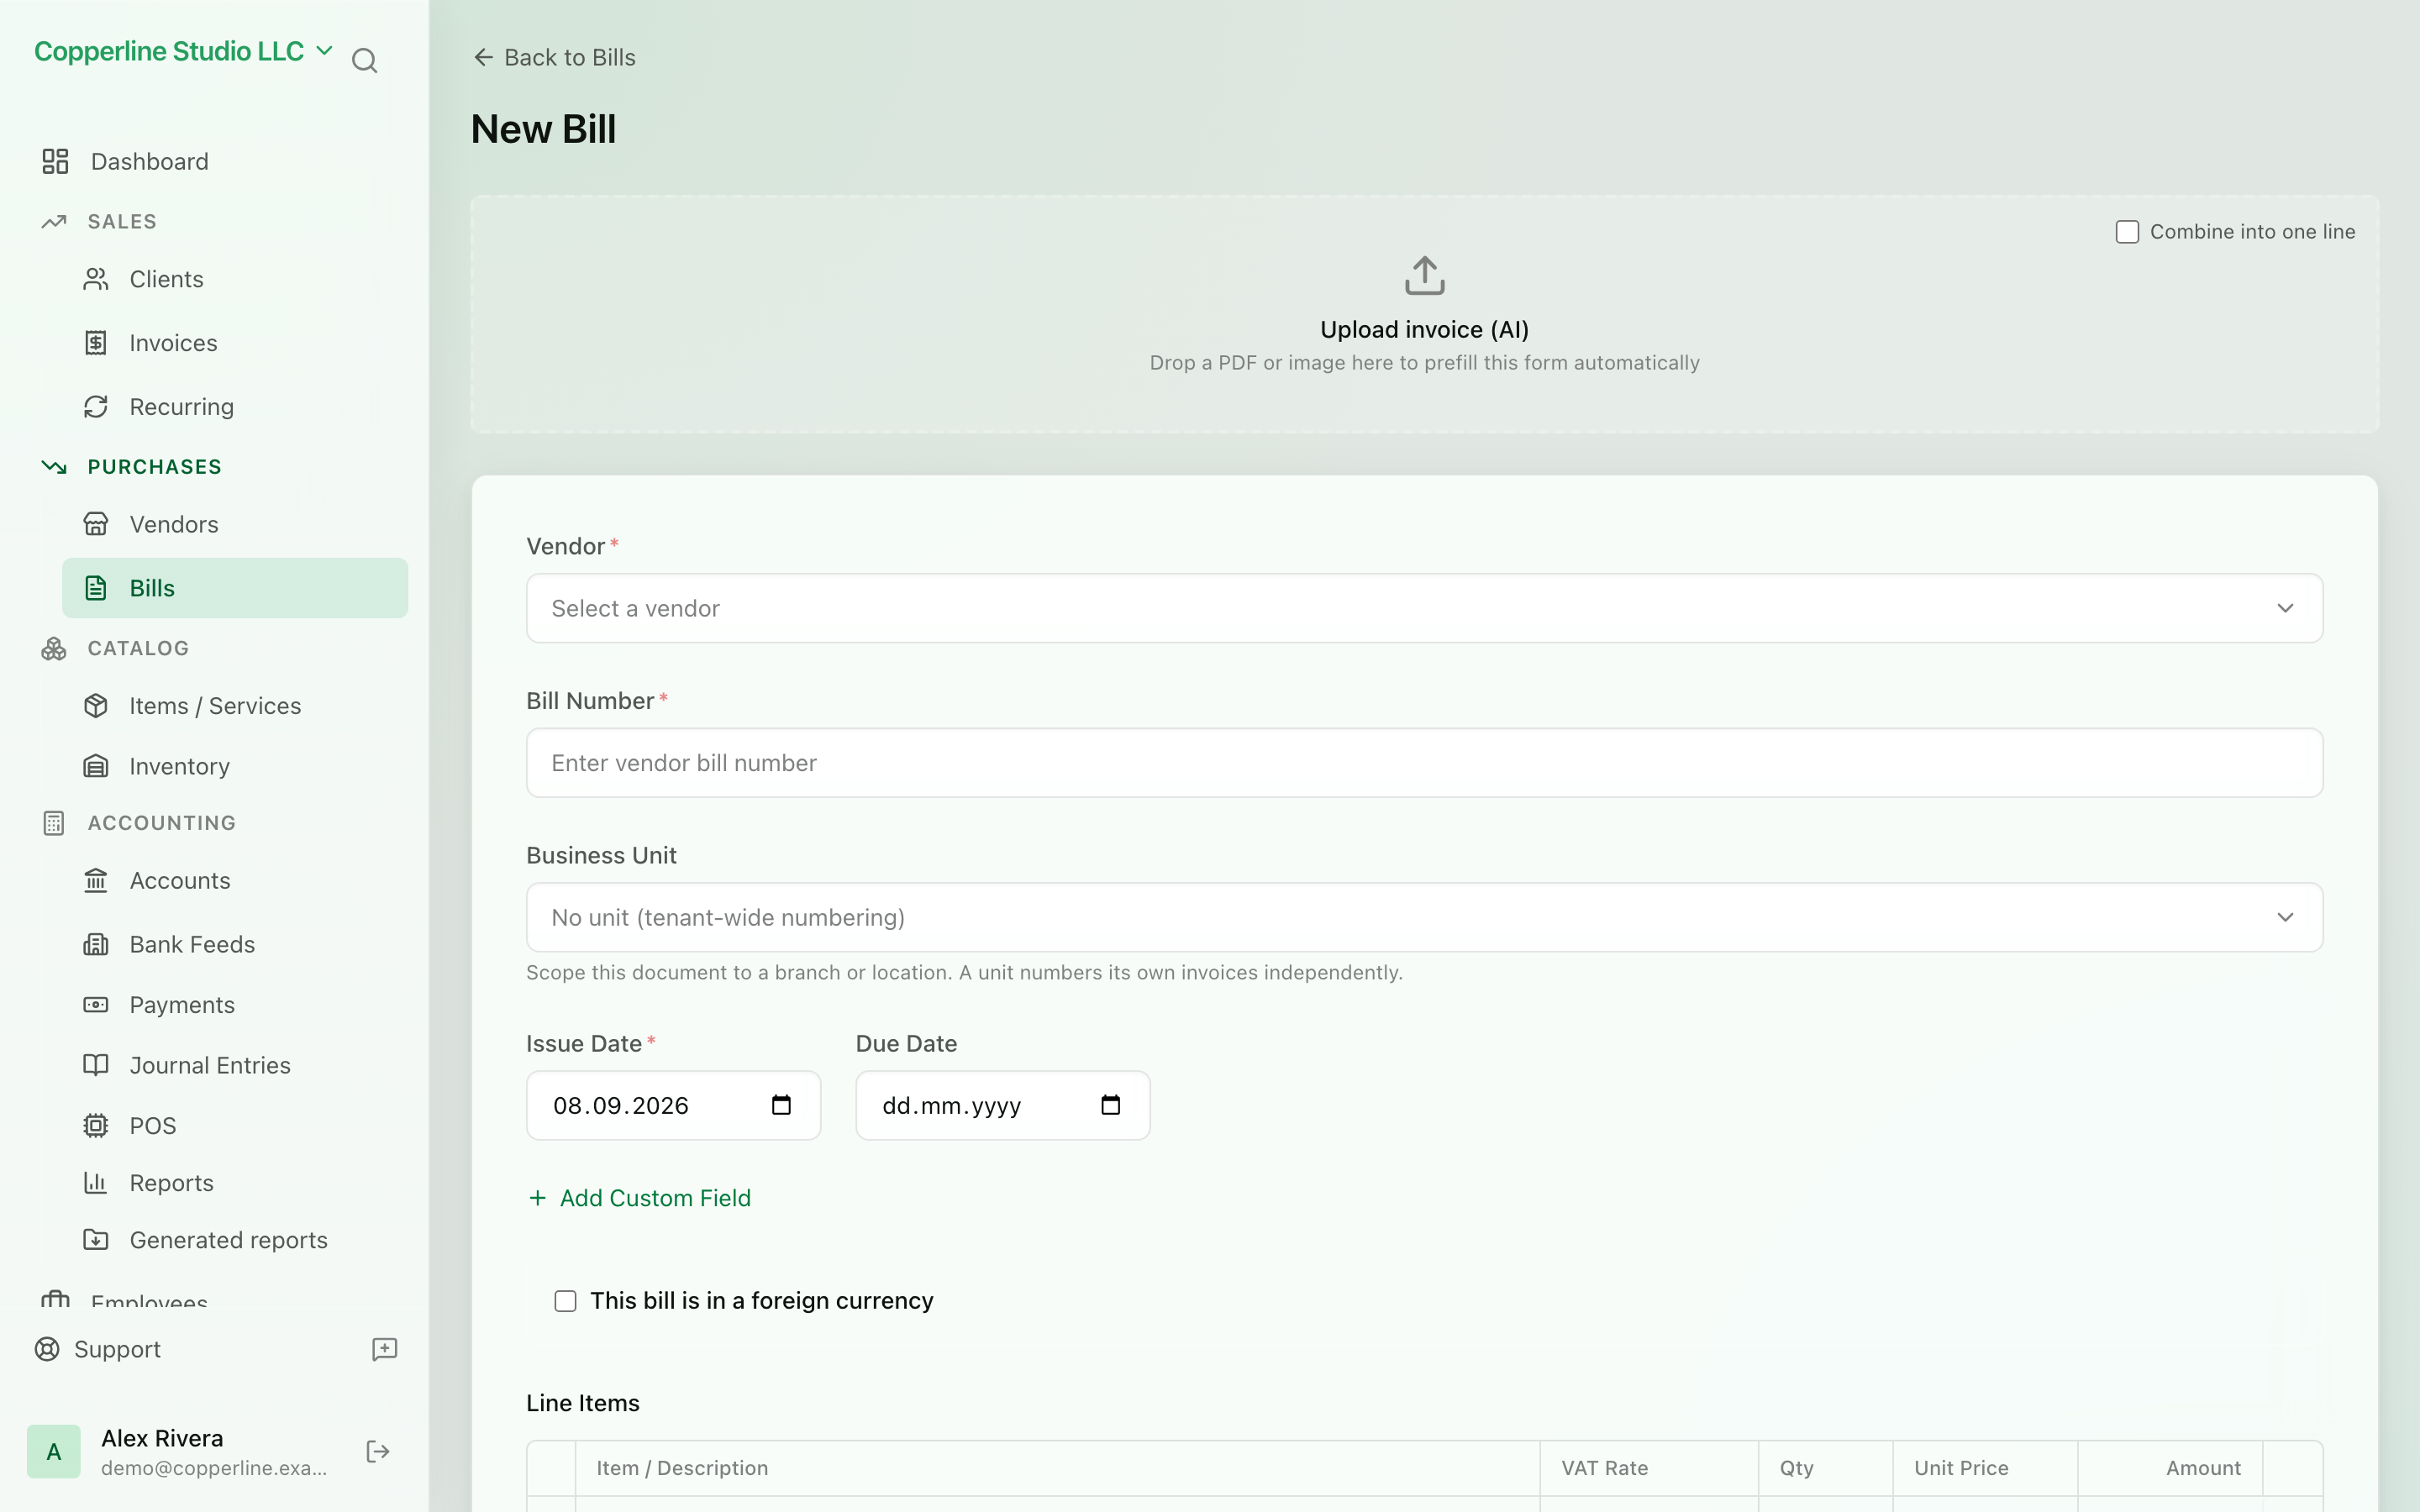Viewport: 2420px width, 1512px height.
Task: Click the Unit Price column header
Action: coord(1961,1468)
